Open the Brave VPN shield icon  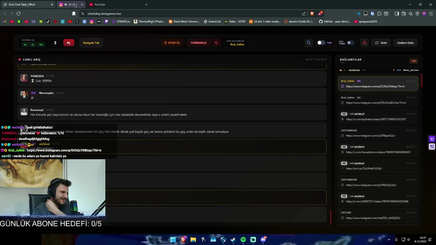pos(417,14)
